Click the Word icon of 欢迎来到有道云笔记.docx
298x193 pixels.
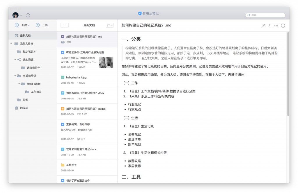tap(63, 149)
